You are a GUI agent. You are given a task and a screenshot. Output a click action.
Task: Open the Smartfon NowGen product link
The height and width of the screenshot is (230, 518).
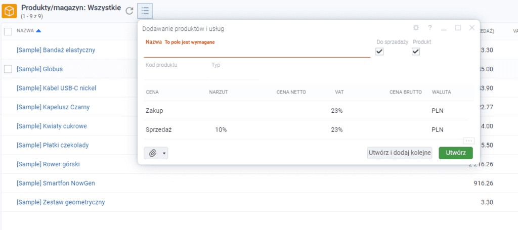pos(56,183)
